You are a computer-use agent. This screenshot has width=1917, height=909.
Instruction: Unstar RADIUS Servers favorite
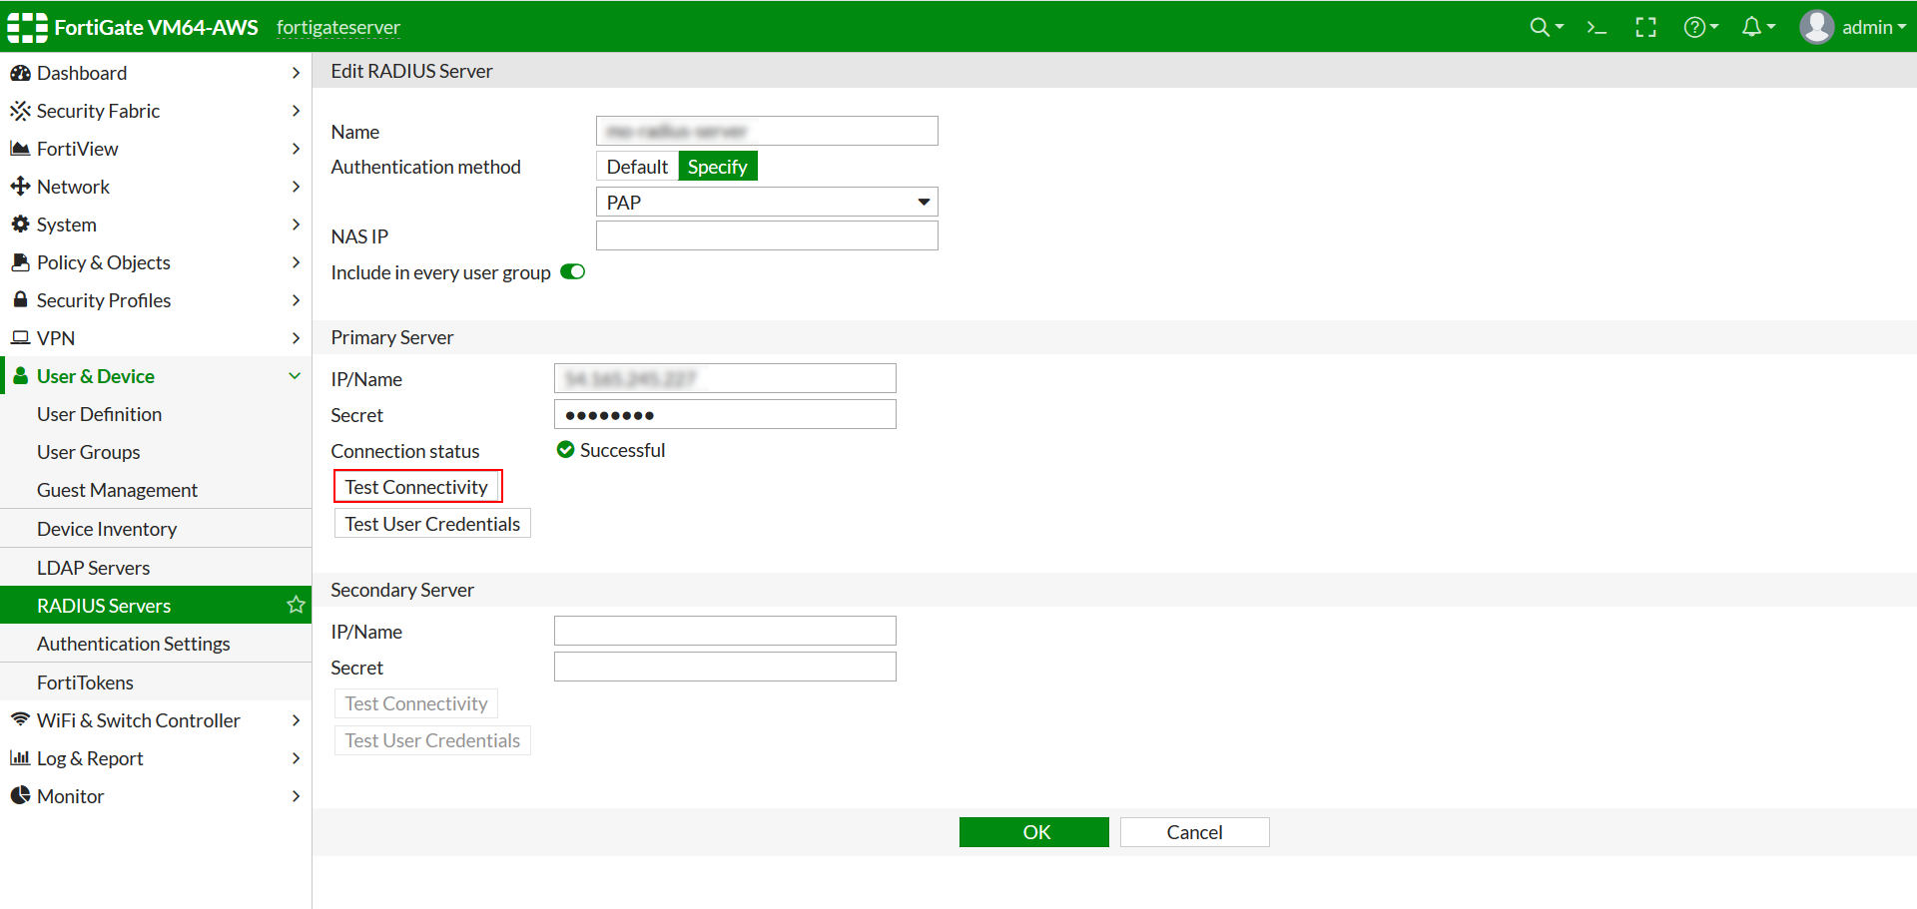tap(295, 604)
